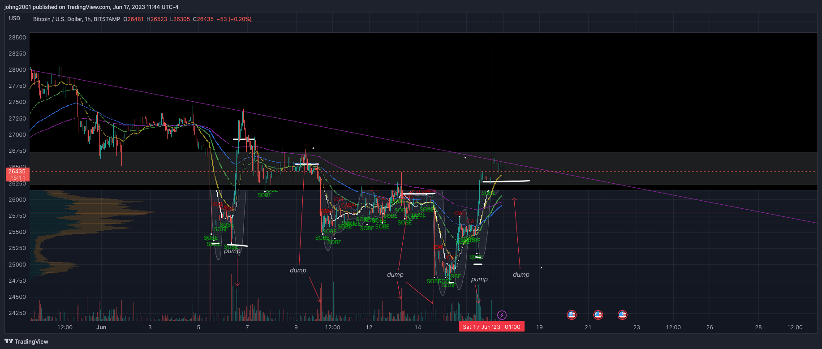Click the 24500 price axis label
Screen dimensions: 822x349
[17, 297]
